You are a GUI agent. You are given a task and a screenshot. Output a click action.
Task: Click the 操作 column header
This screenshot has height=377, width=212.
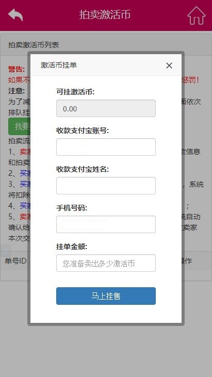pos(187,261)
